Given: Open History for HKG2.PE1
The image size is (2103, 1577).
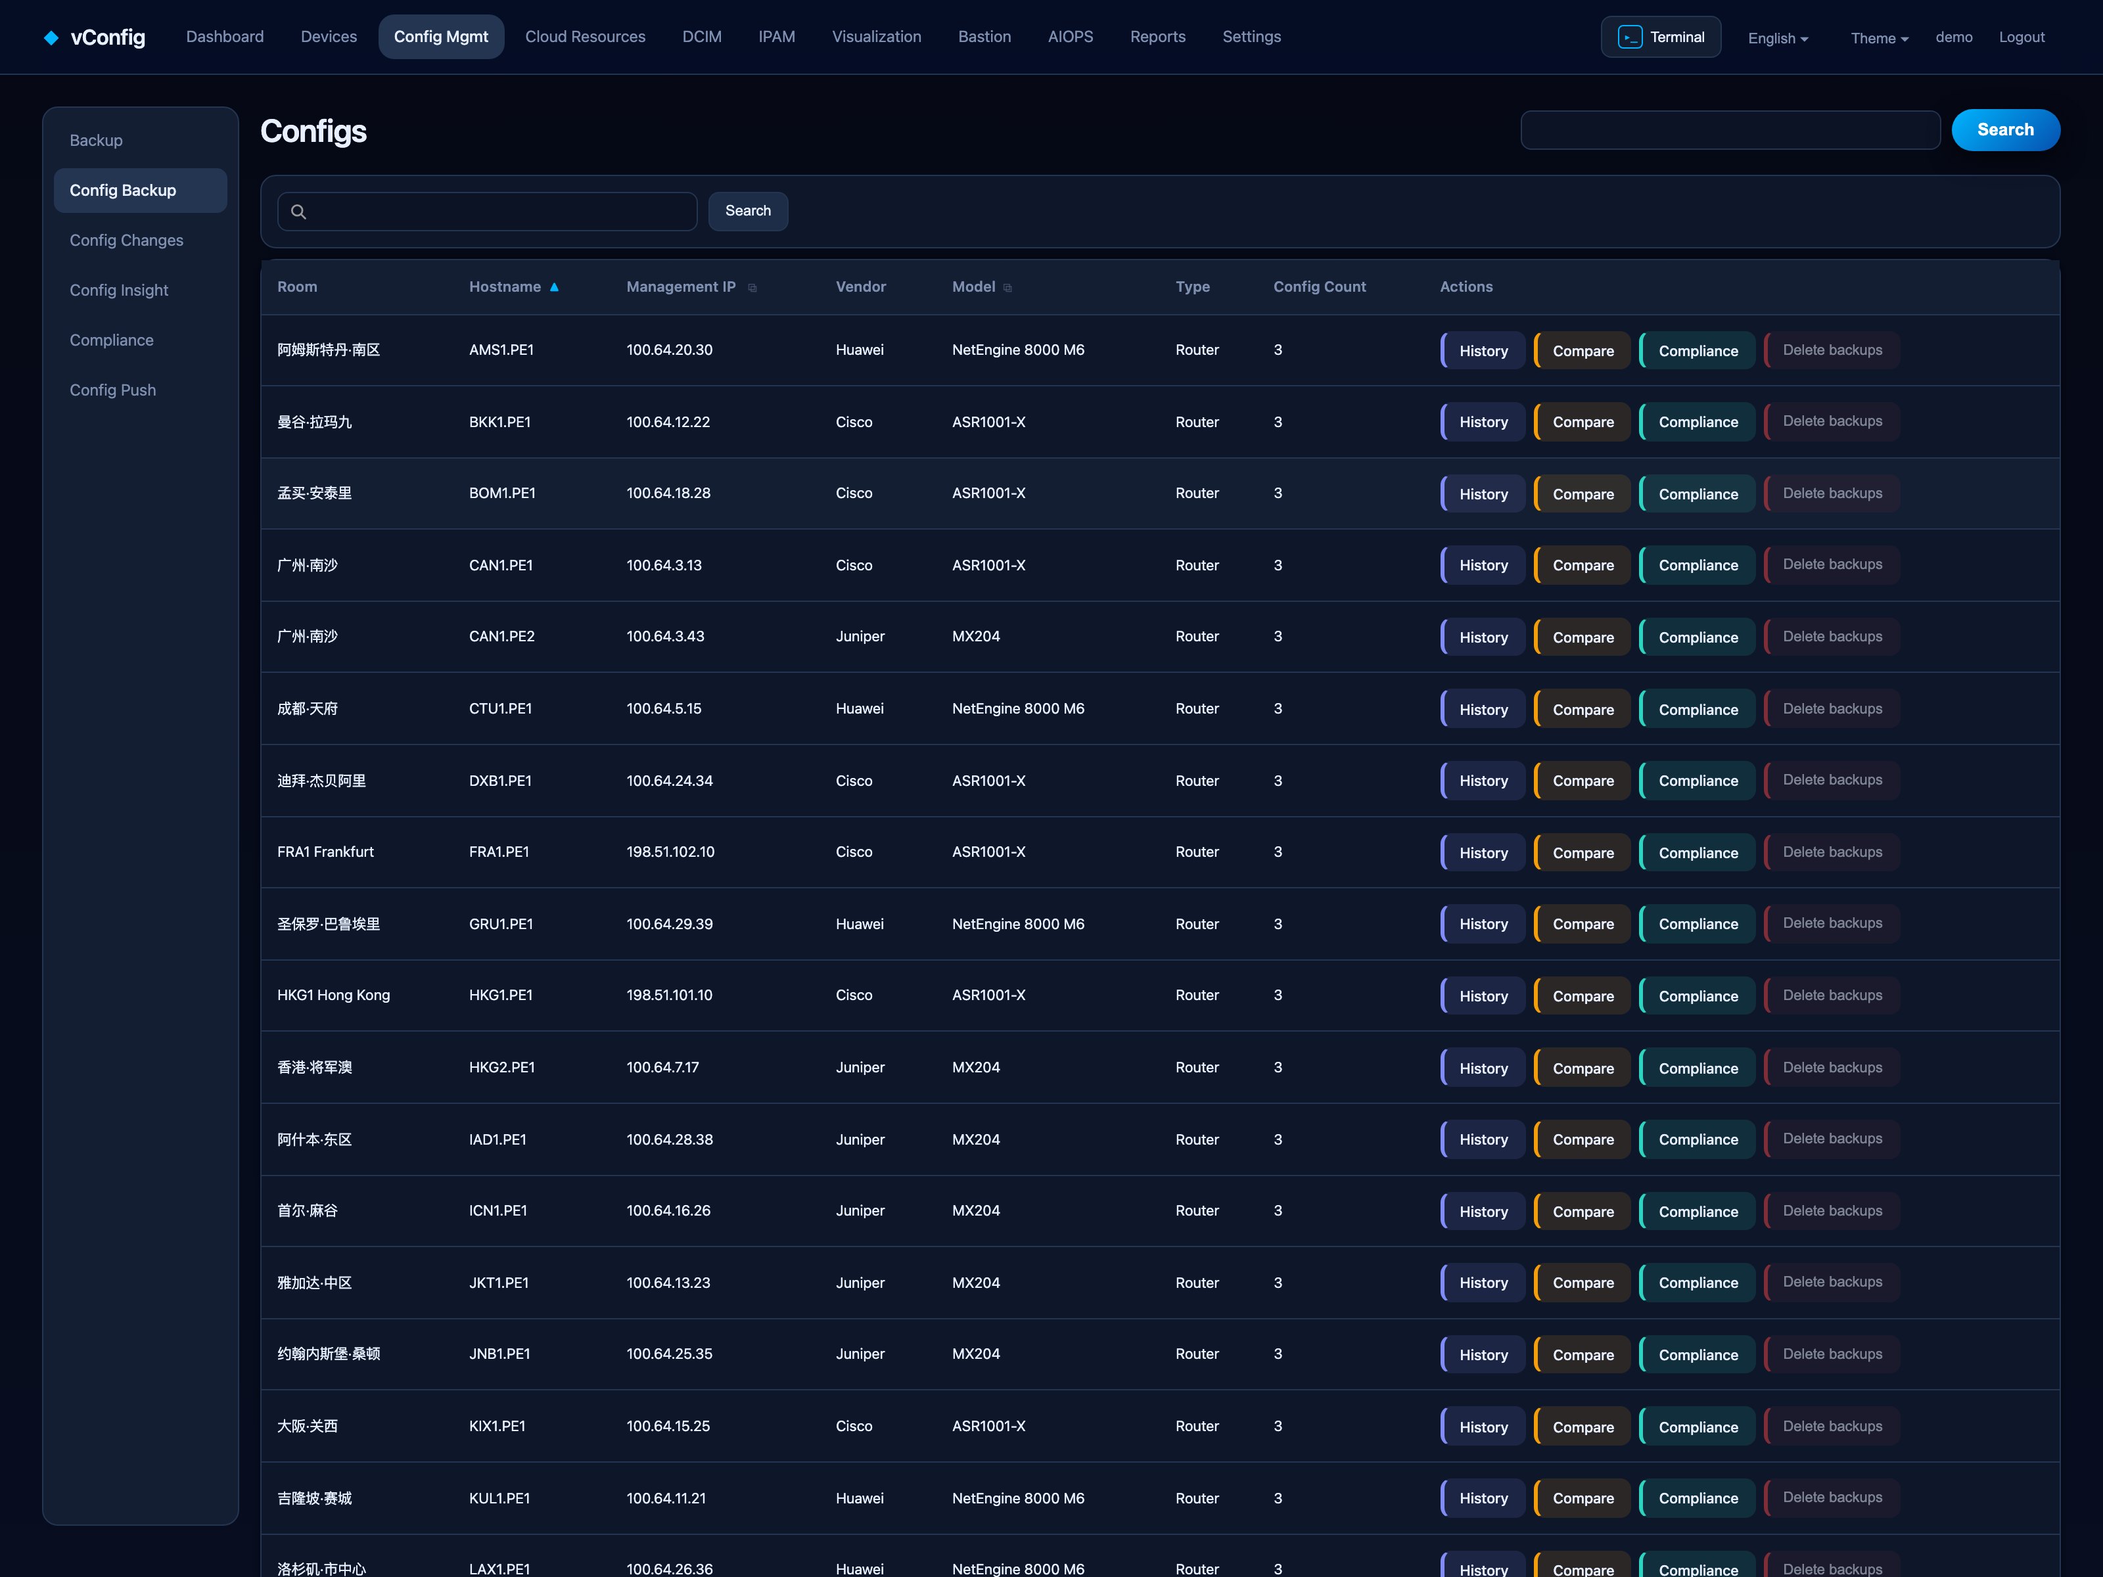Looking at the screenshot, I should 1482,1068.
